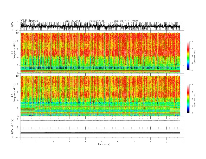This screenshot has height=159, width=206.
Task: Click the '3' tick on time axis
Action: 69,142
